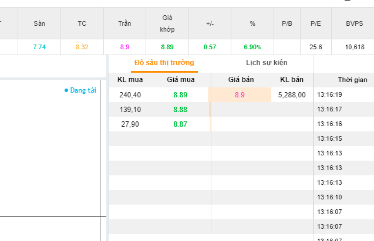
Task: Click the reference price 8.32
Action: coord(82,47)
